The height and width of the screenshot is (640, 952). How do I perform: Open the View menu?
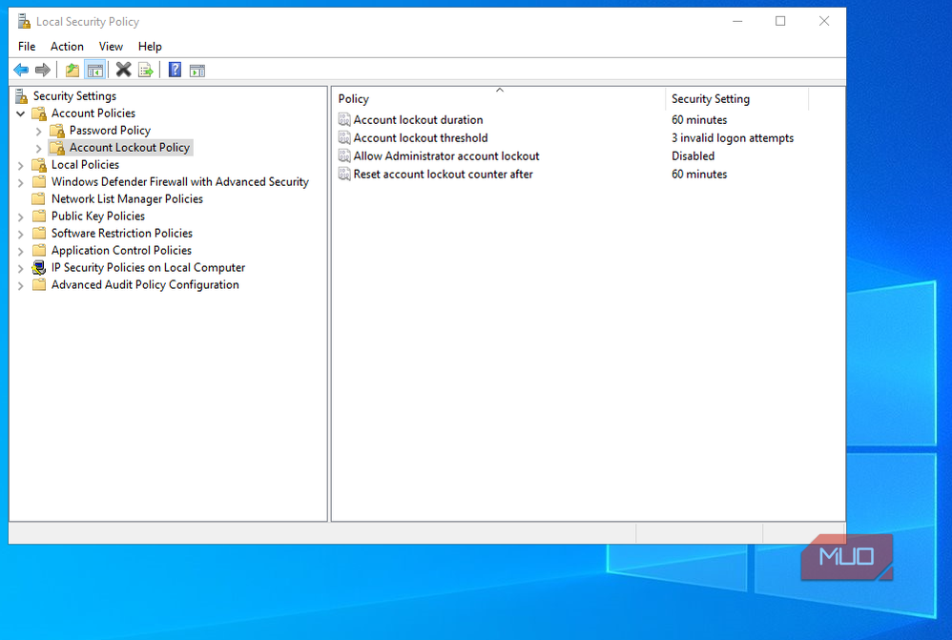tap(111, 47)
